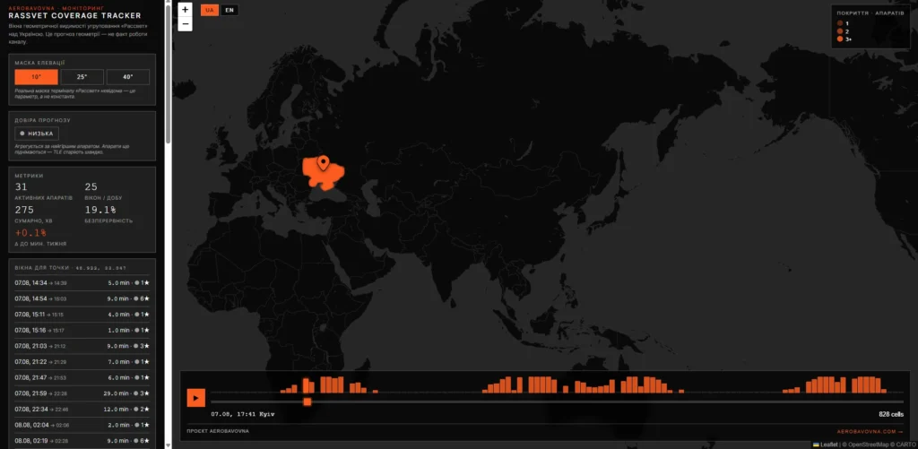Click the legend swatch for 2 satellites coverage
The height and width of the screenshot is (449, 918).
(x=839, y=31)
